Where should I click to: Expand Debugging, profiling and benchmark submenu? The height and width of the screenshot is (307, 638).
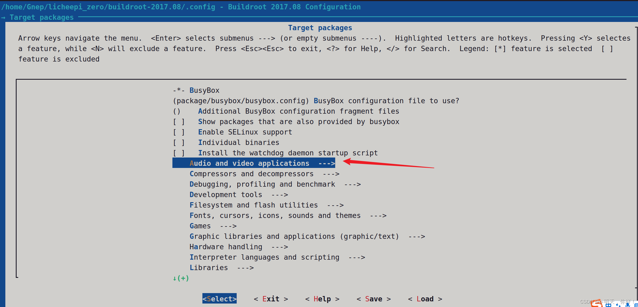(275, 184)
